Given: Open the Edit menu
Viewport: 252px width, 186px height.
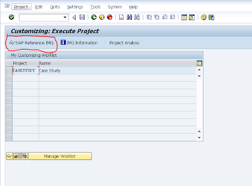Looking at the screenshot, I should coord(39,7).
